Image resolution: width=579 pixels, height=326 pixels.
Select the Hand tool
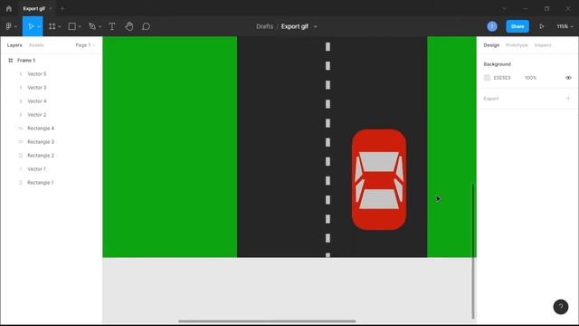point(128,26)
